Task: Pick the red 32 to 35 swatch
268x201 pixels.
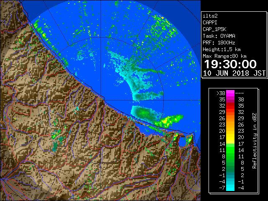Action: coord(230,106)
